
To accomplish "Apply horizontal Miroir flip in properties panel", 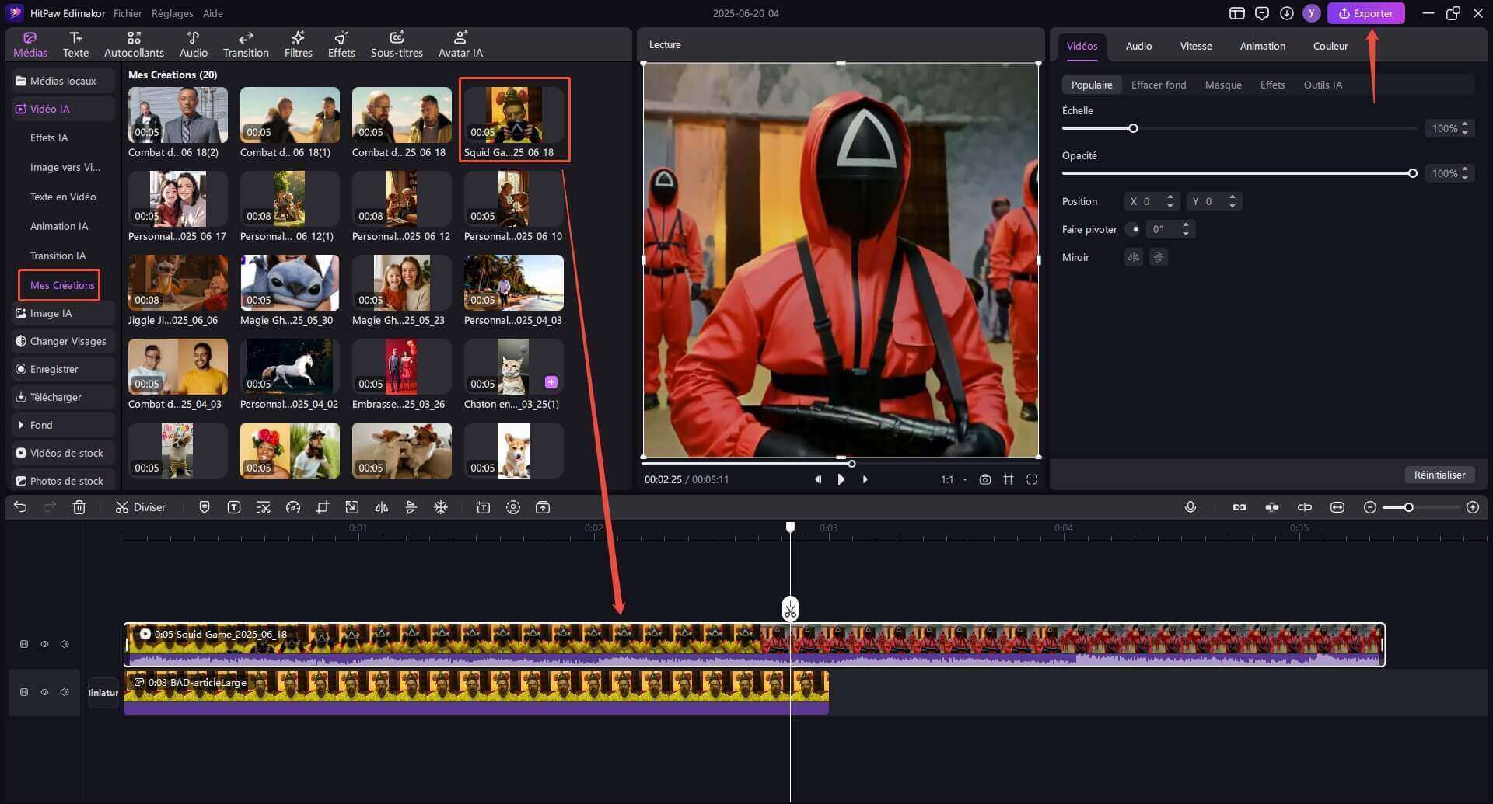I will point(1134,257).
